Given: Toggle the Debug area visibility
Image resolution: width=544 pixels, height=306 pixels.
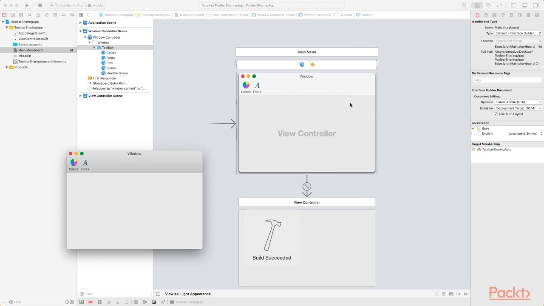Looking at the screenshot, I should coord(525,6).
